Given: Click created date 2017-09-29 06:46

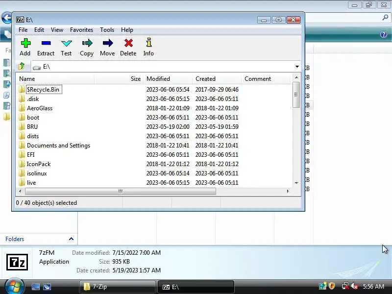Looking at the screenshot, I should click(217, 90).
